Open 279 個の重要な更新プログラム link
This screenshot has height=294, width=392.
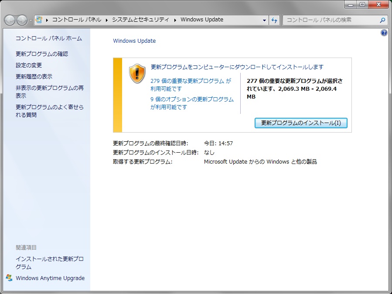click(x=191, y=85)
